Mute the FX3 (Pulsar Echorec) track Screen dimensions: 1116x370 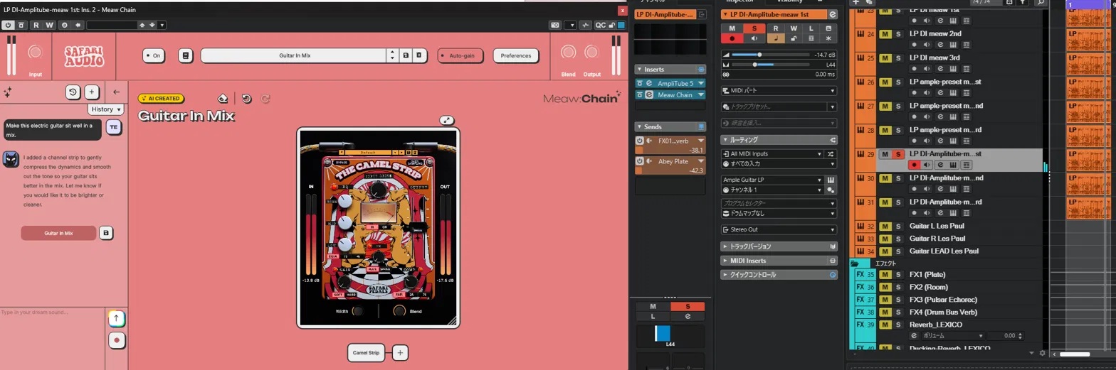(885, 300)
